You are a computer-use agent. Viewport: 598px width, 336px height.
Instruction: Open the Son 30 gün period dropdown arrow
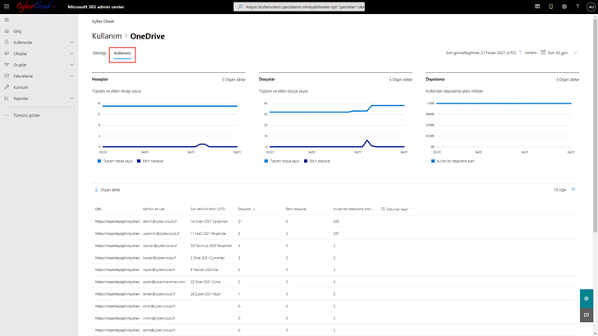576,53
